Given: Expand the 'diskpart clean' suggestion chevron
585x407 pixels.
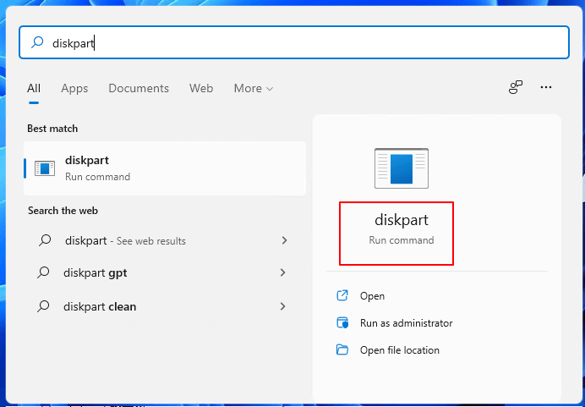Looking at the screenshot, I should point(284,306).
